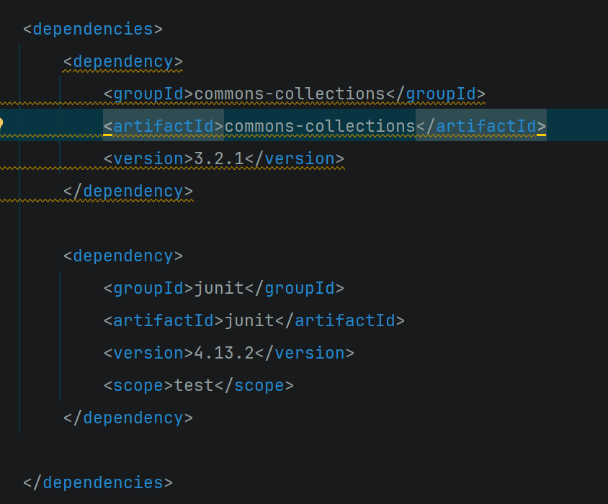Click closing groupId tag after junit
This screenshot has width=608, height=504.
[295, 289]
